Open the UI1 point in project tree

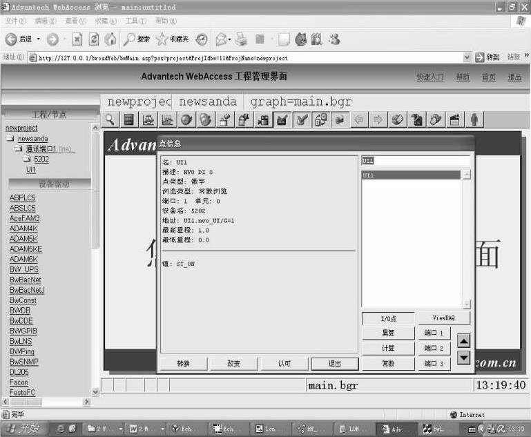click(x=31, y=169)
